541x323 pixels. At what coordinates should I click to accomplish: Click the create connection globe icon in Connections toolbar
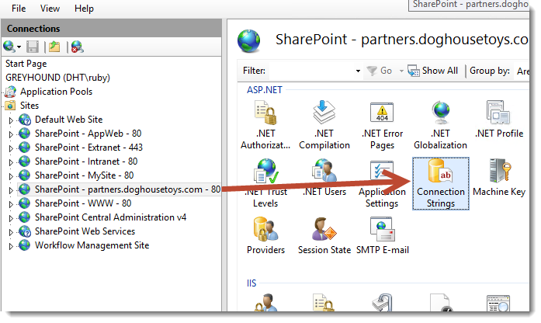(x=9, y=47)
